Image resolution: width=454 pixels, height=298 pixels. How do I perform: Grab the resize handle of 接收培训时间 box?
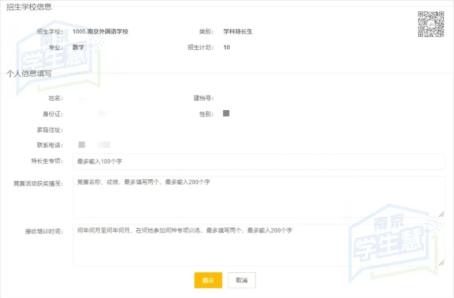coord(441,263)
